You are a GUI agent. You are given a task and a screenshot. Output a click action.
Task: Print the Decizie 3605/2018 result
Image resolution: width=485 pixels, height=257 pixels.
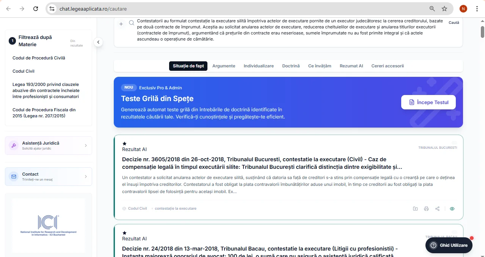[x=426, y=209]
